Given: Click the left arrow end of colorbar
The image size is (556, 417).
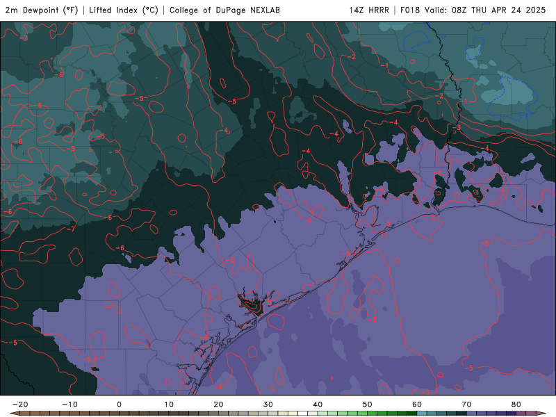Looking at the screenshot, I should point(14,414).
